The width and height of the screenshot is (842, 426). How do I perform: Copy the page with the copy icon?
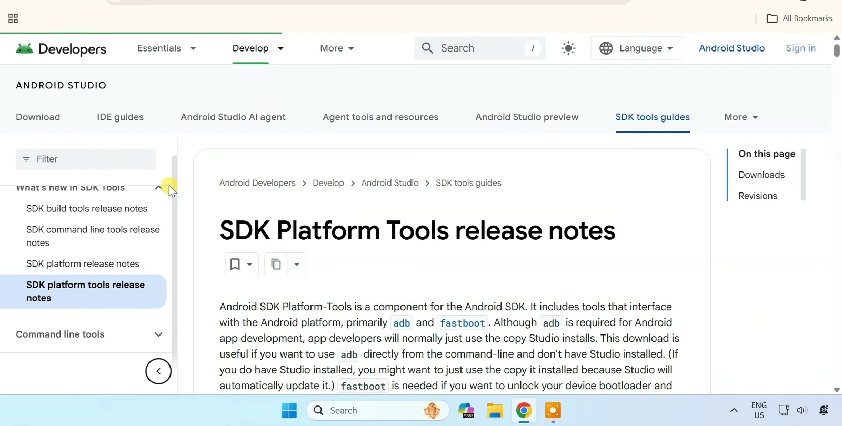click(276, 264)
